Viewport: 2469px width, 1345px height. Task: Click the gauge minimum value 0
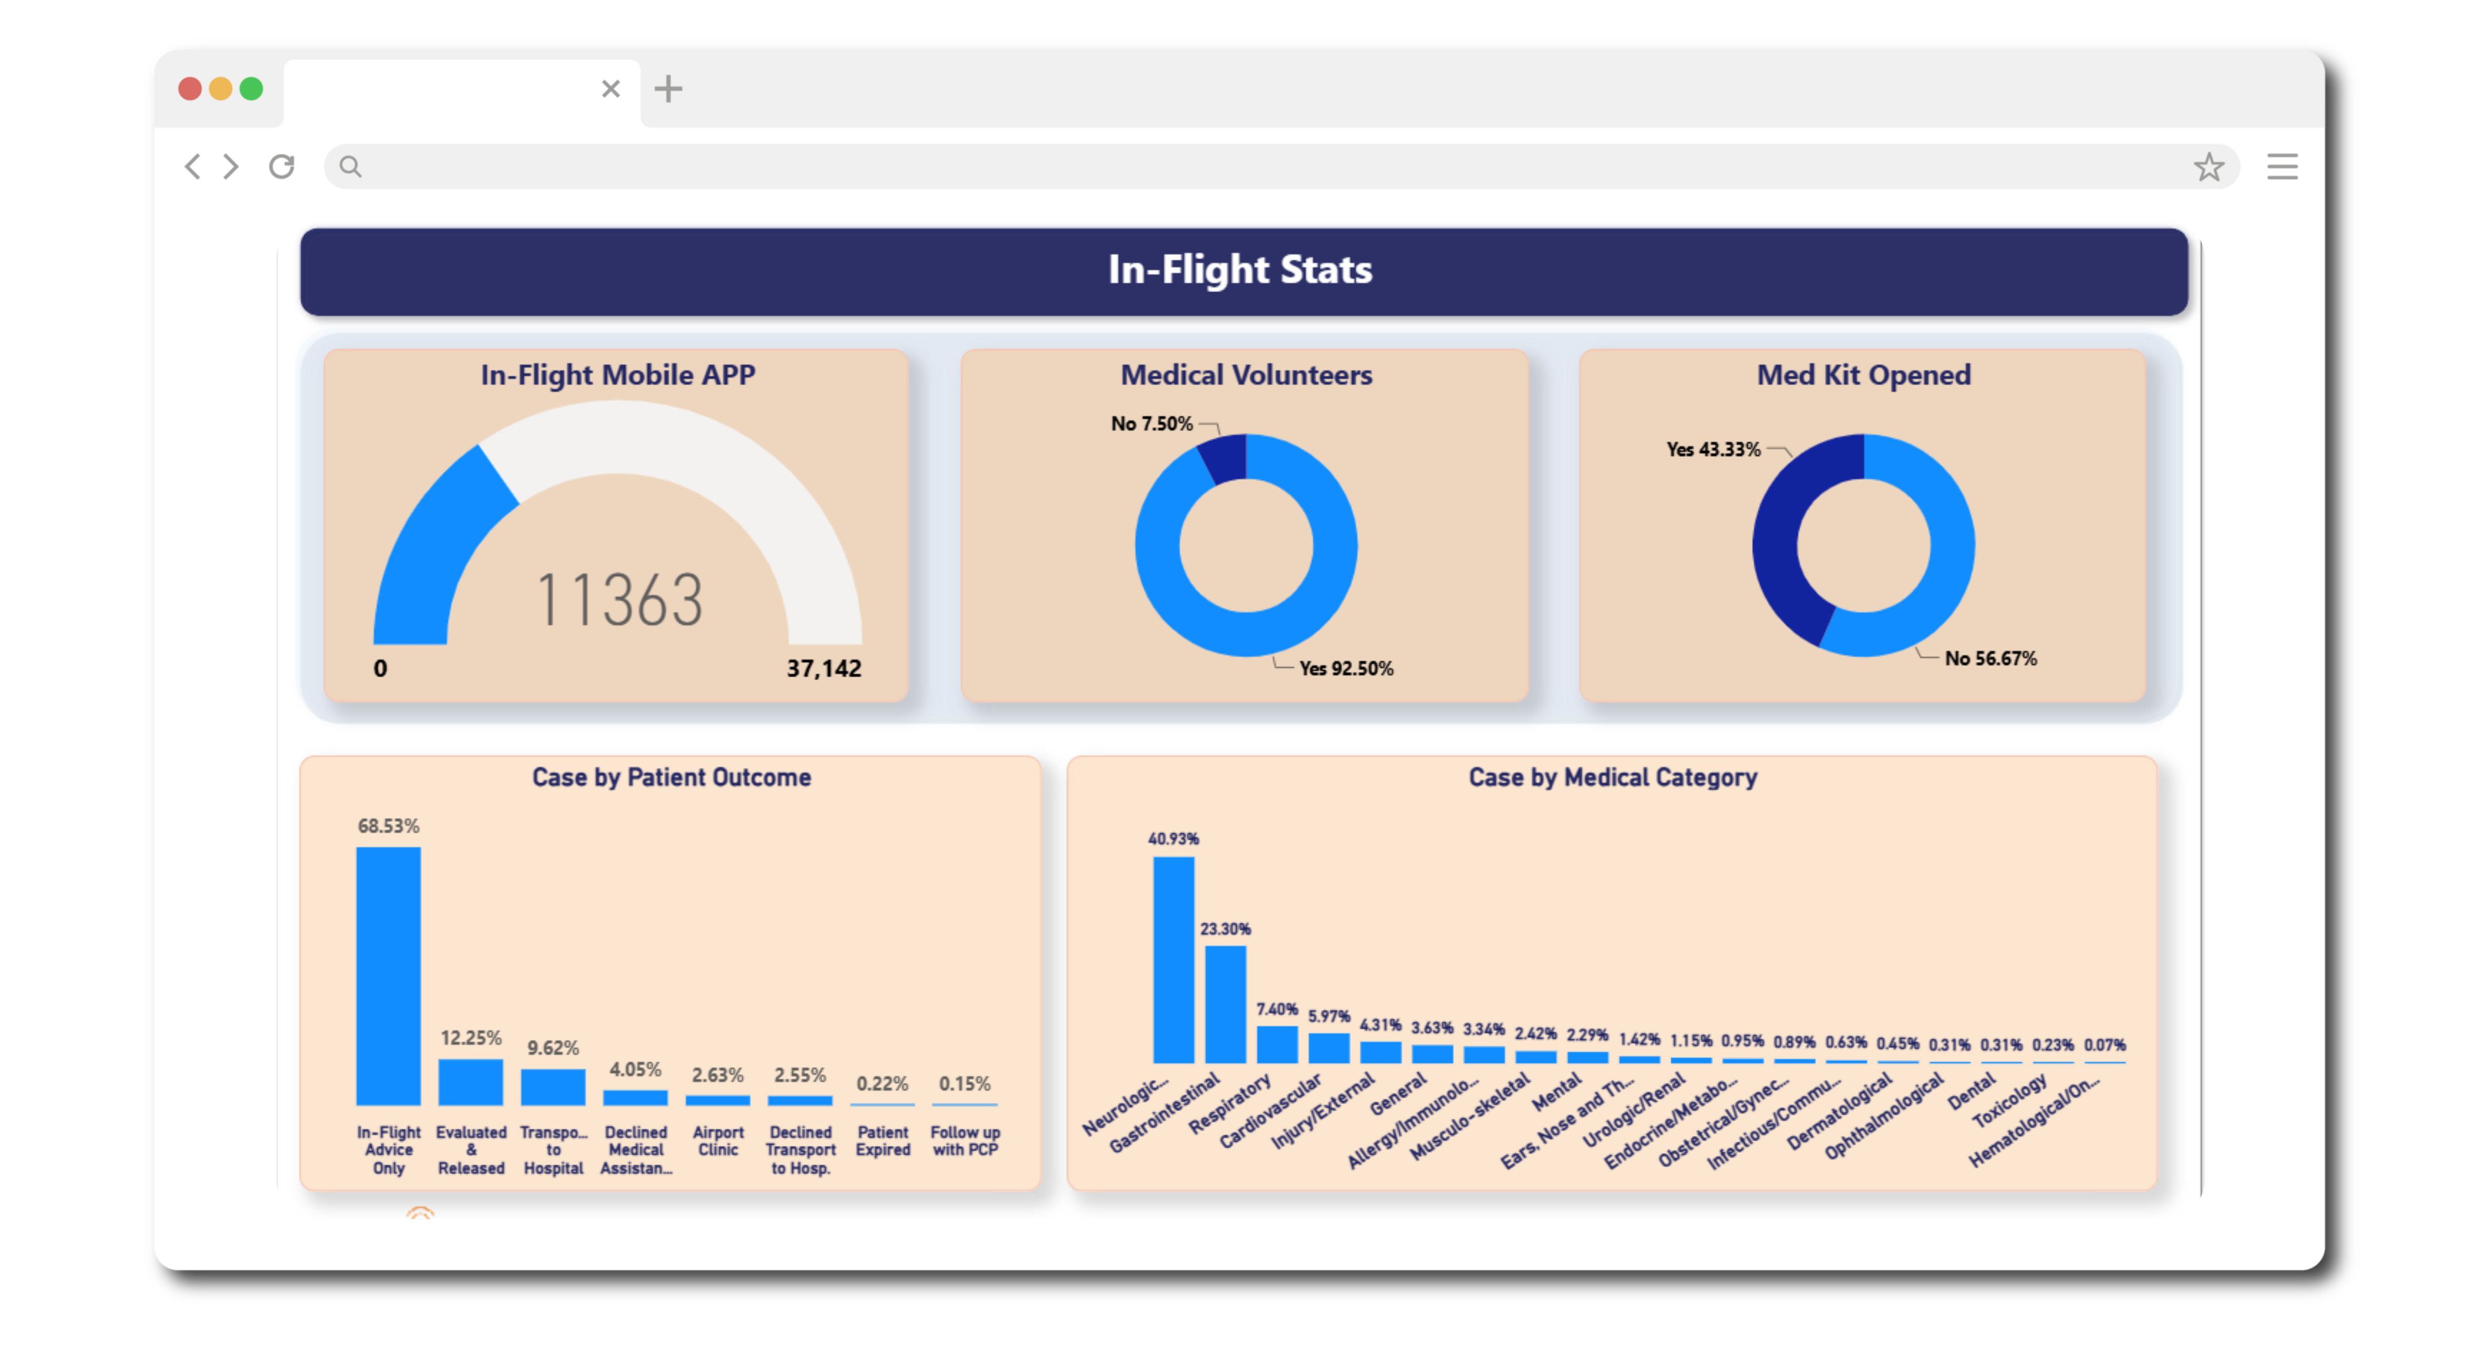(380, 668)
